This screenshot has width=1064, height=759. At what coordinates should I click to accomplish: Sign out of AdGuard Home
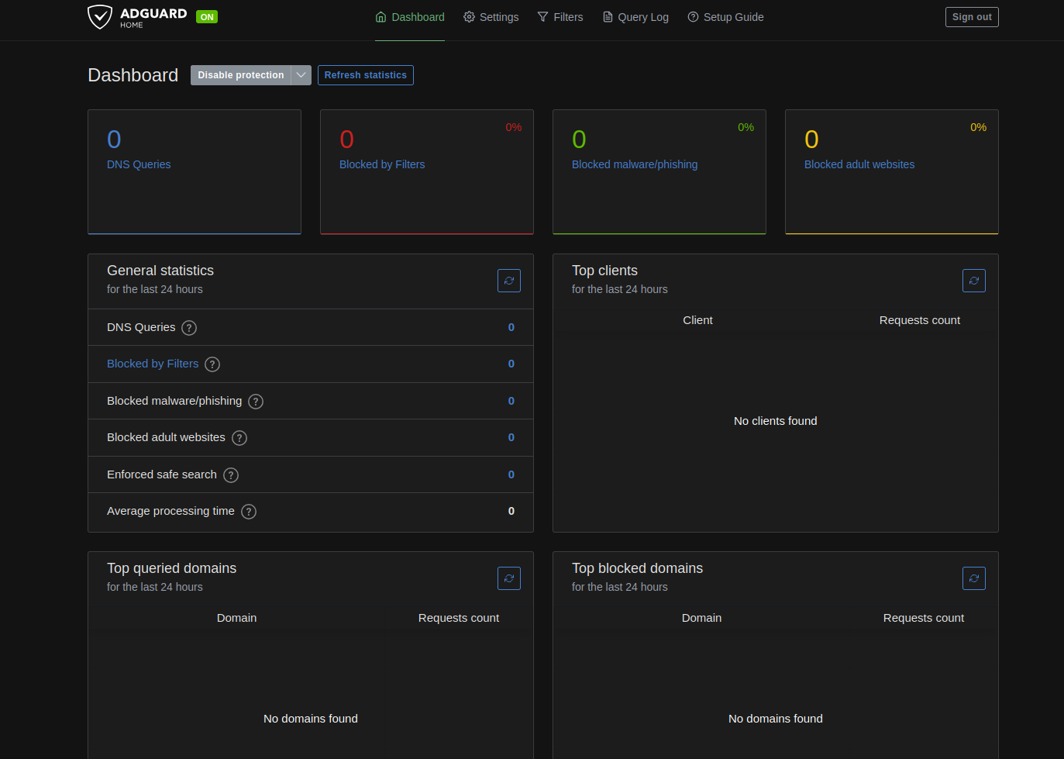(971, 17)
